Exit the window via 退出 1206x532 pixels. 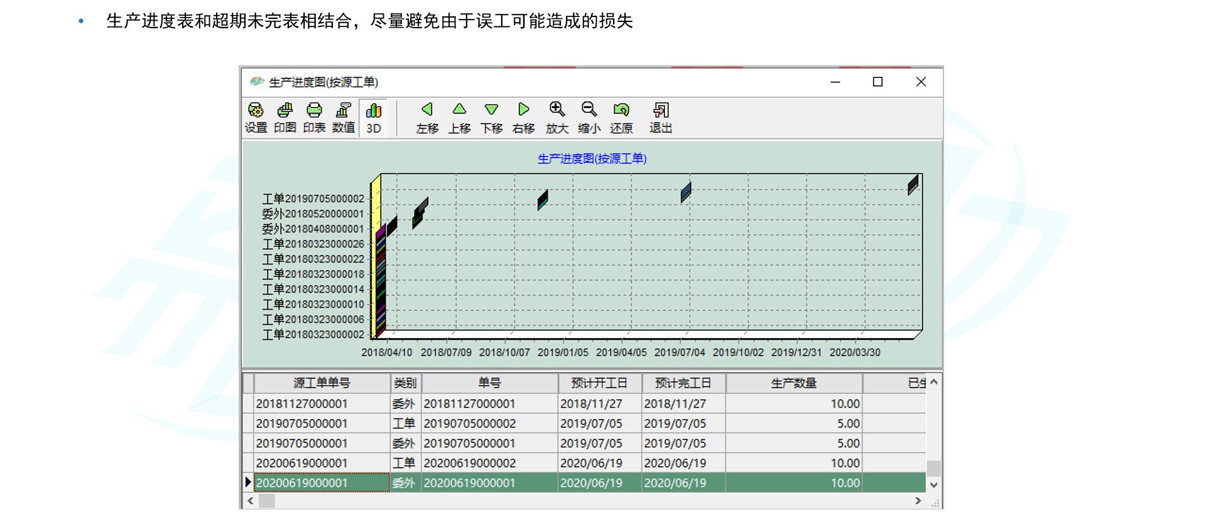[660, 117]
